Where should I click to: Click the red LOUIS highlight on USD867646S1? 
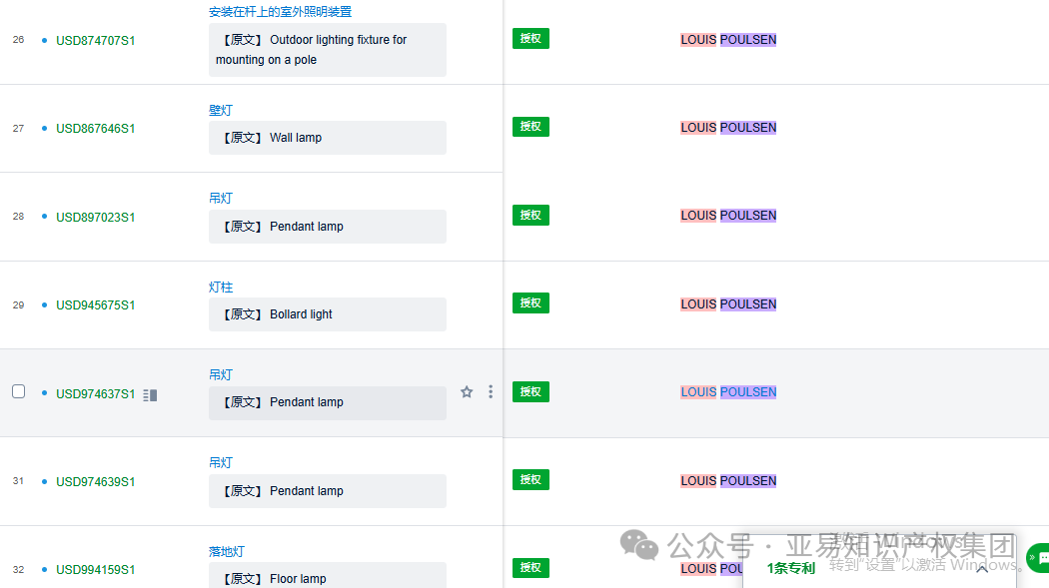pyautogui.click(x=698, y=128)
